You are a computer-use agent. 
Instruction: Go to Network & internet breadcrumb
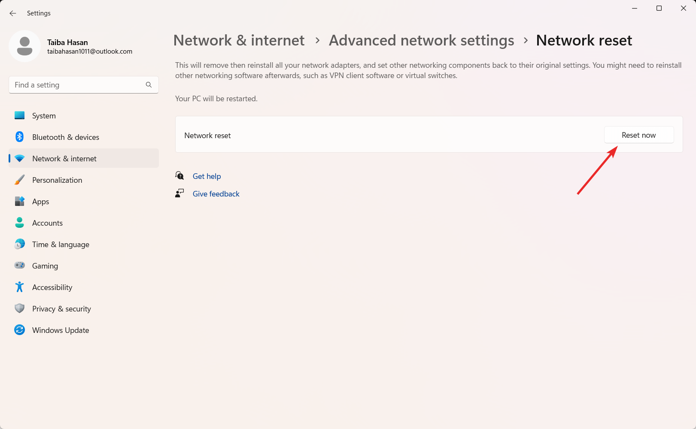click(x=239, y=40)
